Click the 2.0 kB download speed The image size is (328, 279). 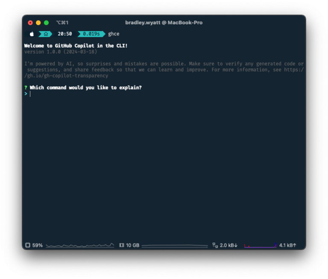228,245
